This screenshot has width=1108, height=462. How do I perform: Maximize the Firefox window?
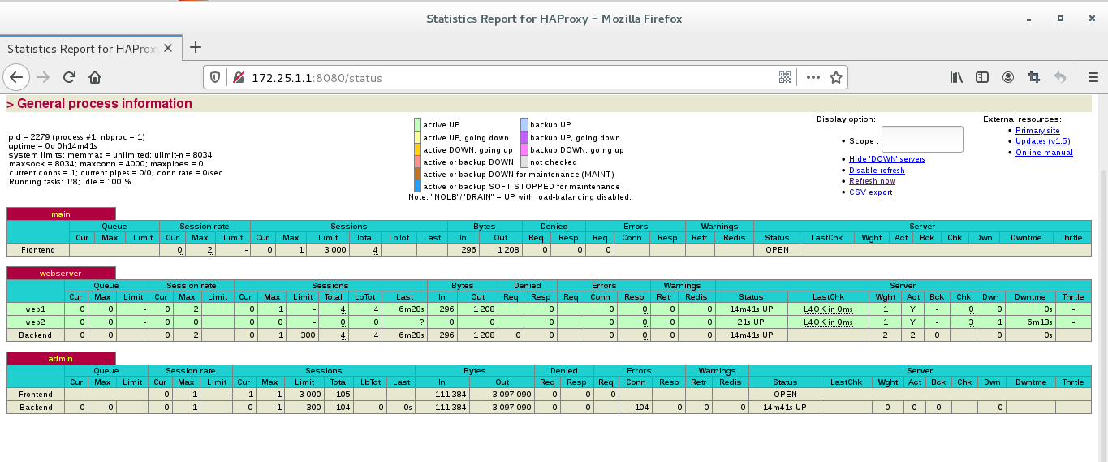click(x=1060, y=18)
